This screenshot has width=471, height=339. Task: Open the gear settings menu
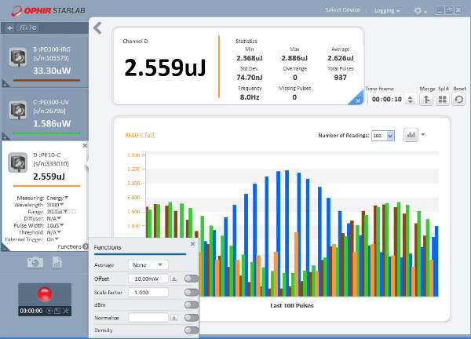(x=419, y=11)
